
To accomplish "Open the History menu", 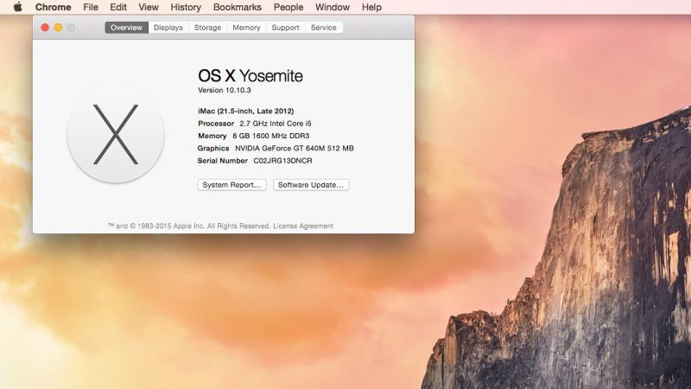I will click(x=186, y=7).
